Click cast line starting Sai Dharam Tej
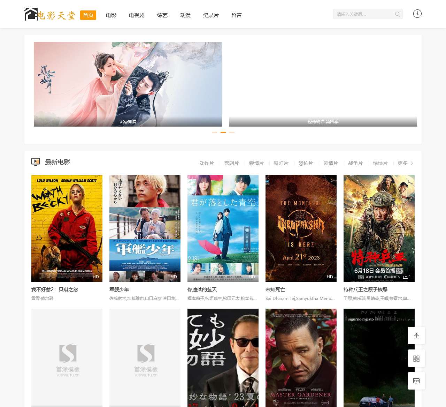 (x=300, y=299)
